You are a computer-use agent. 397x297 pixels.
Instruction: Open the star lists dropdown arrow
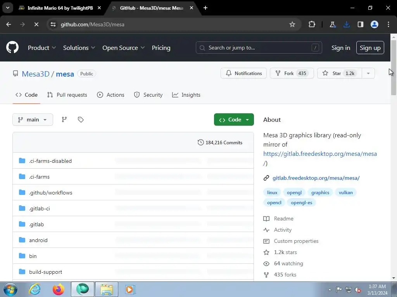coord(368,73)
